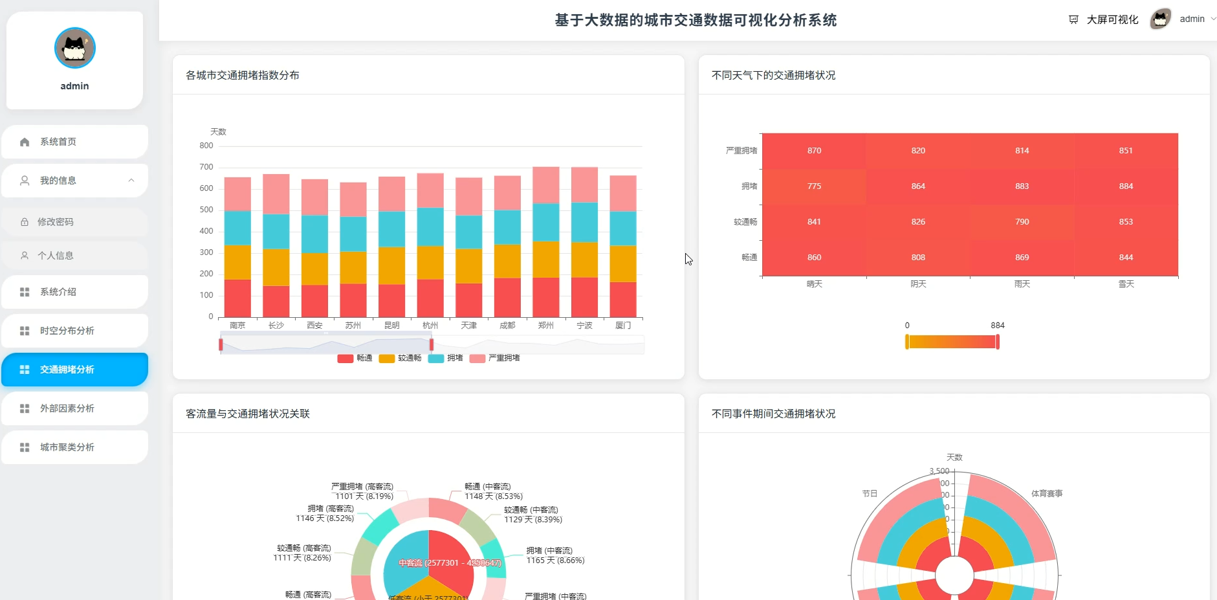Click the grid icon beside 时空分布分析
Screen dimensions: 1217x600
(x=25, y=331)
